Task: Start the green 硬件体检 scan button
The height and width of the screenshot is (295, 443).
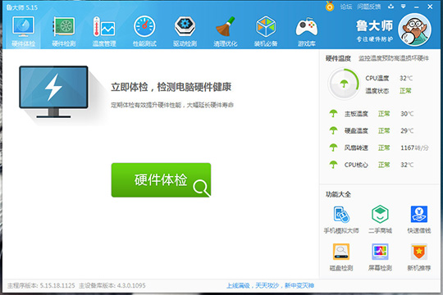Action: tap(161, 179)
